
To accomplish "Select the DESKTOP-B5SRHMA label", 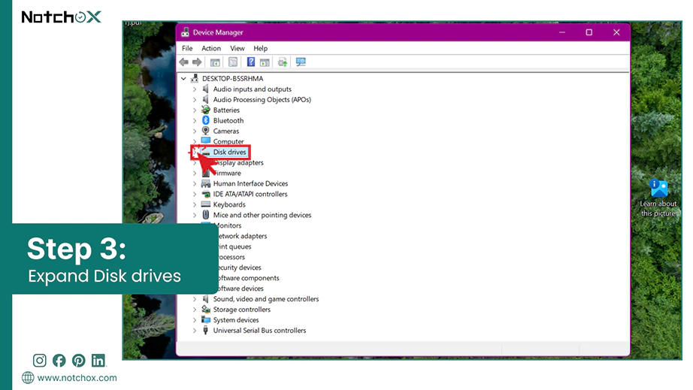I will coord(232,79).
